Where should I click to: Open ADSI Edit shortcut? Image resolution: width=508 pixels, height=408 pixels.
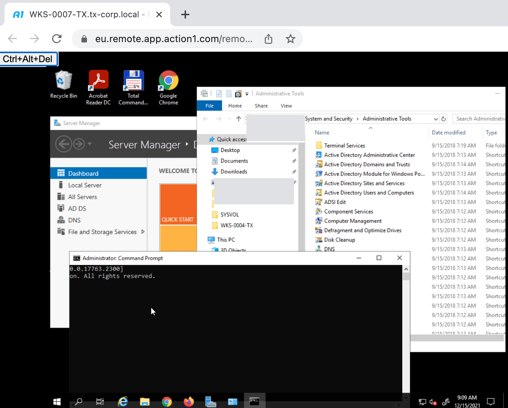[334, 202]
